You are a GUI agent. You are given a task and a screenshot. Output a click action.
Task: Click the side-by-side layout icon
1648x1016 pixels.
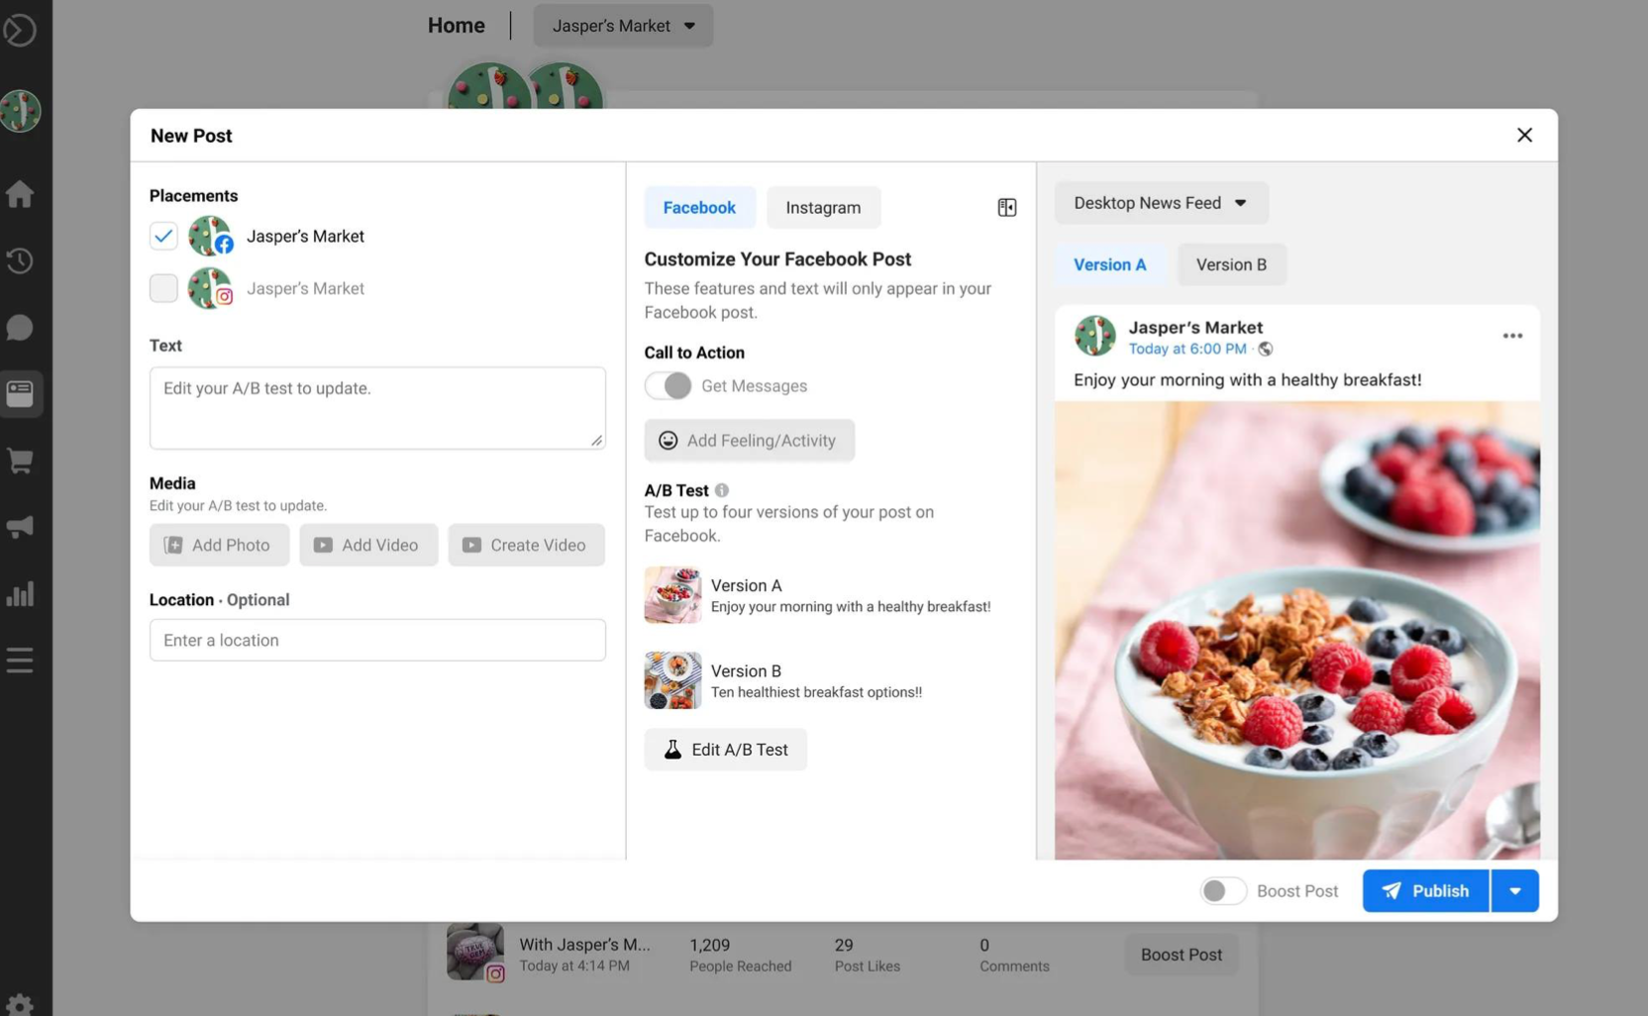coord(1006,207)
